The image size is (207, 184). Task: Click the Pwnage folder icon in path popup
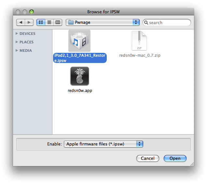(71, 23)
